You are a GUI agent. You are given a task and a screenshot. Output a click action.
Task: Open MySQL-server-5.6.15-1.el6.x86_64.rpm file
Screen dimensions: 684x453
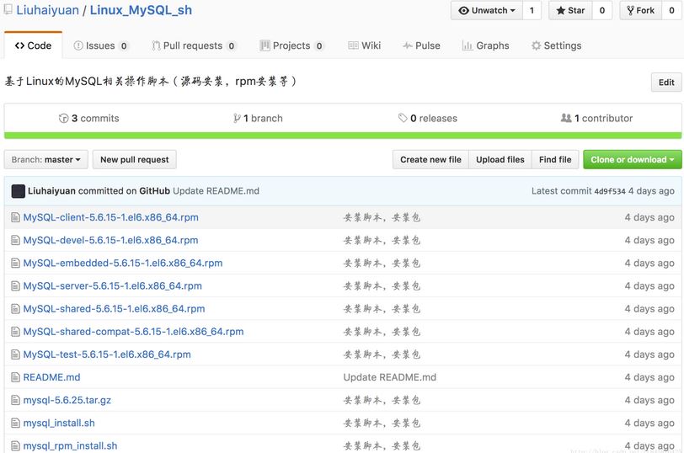(113, 286)
